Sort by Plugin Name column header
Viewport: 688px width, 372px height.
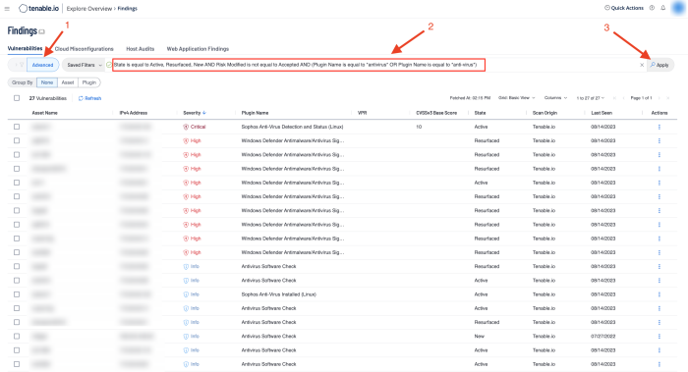tap(255, 113)
